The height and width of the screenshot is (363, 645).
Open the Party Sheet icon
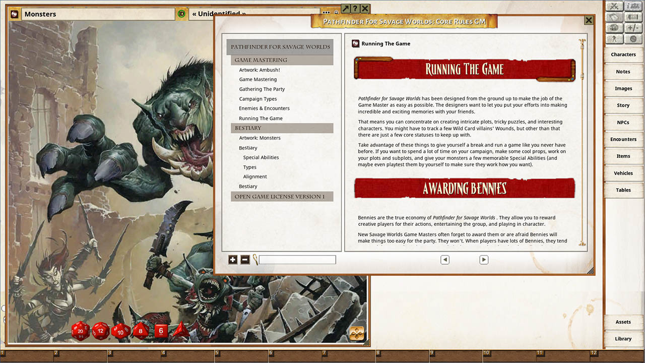632,7
